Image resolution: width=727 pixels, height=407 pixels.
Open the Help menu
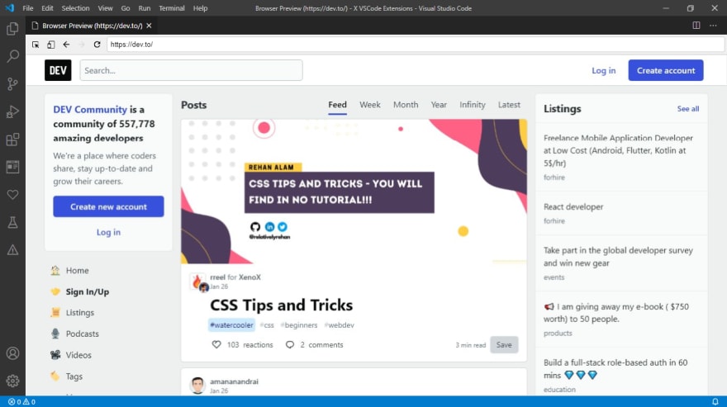[x=200, y=8]
